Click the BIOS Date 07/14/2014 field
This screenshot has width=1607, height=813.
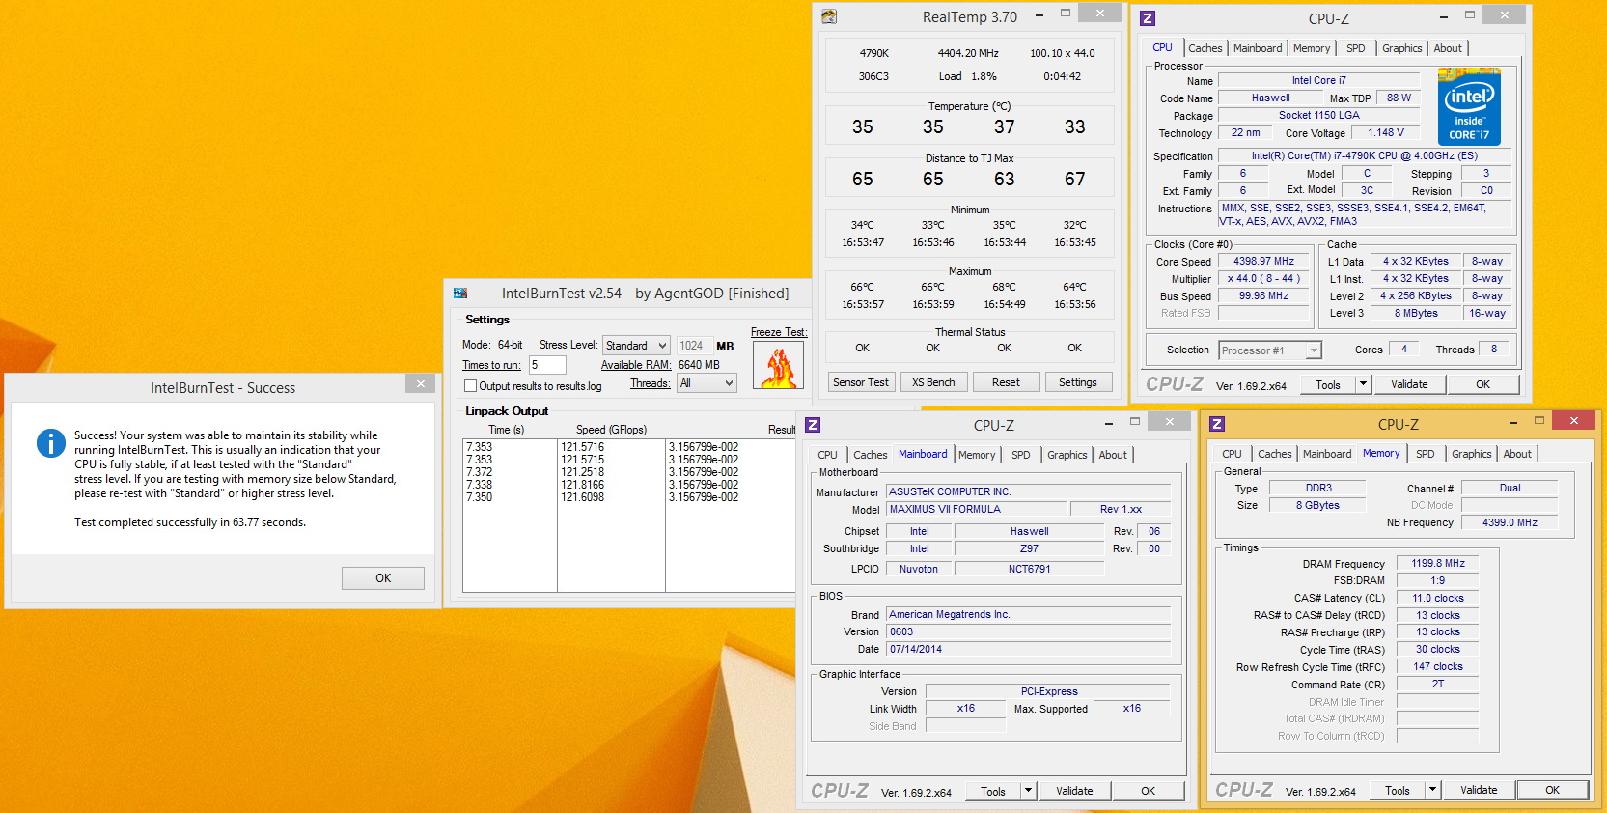pos(1029,649)
